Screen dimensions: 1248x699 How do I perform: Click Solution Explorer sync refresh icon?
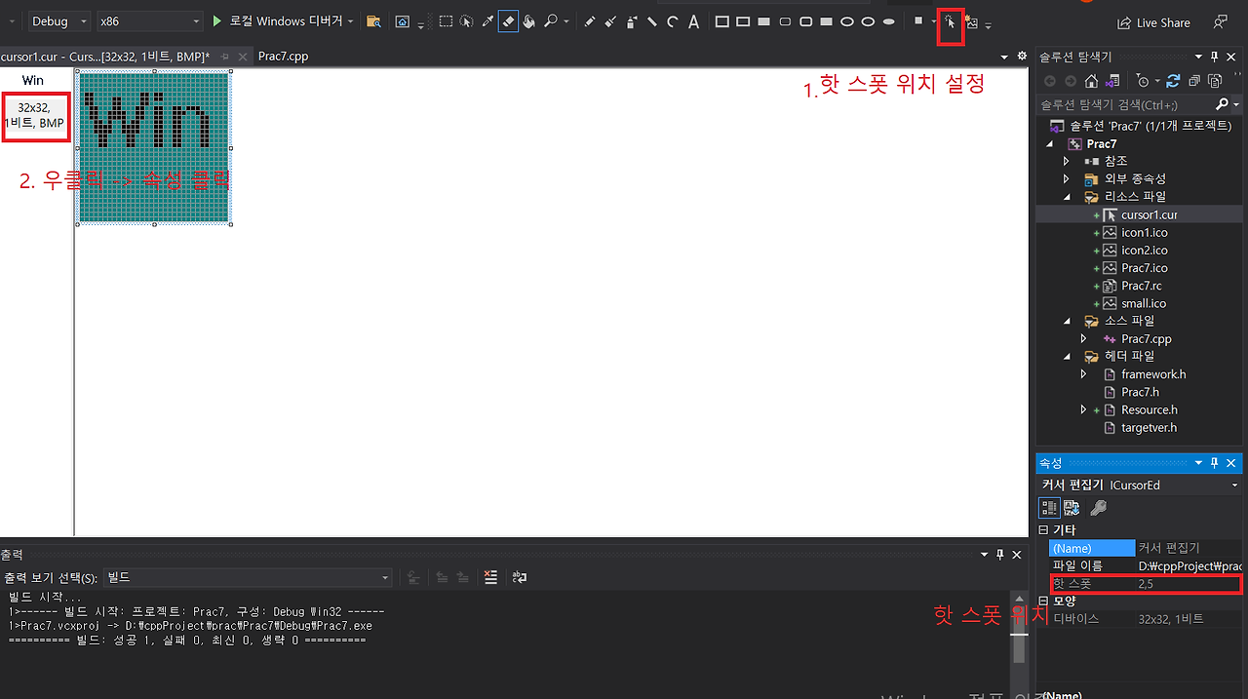tap(1173, 81)
